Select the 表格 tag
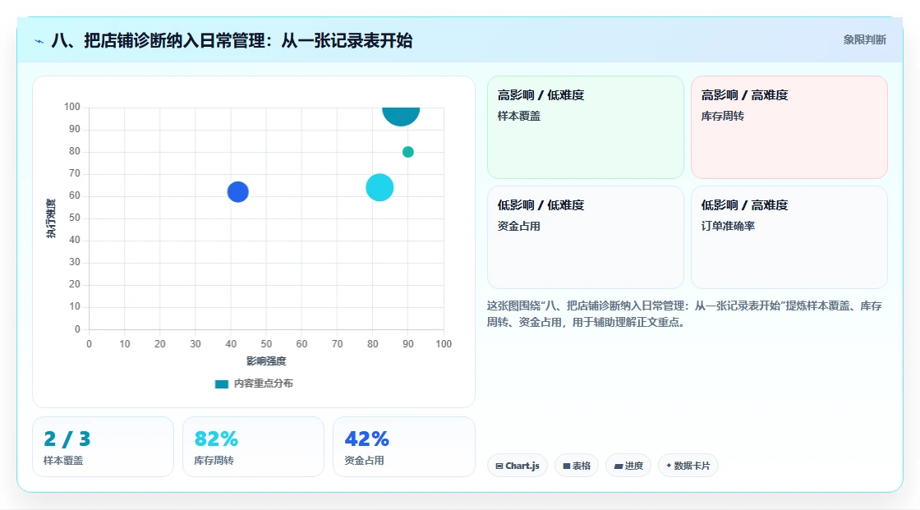Viewport: 920px width, 510px height. pos(577,466)
